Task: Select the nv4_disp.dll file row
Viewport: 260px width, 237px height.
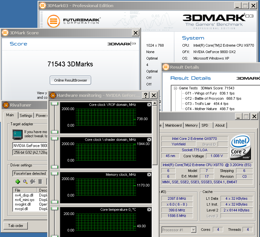Action: (30, 195)
